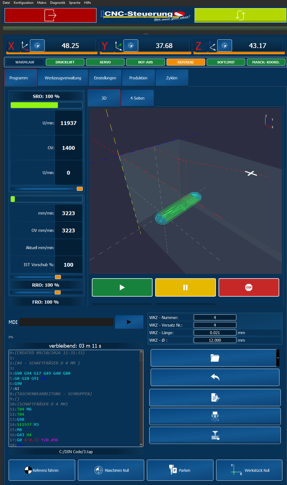Click the slider handle above RRO label
This screenshot has height=485, width=287.
(58, 277)
